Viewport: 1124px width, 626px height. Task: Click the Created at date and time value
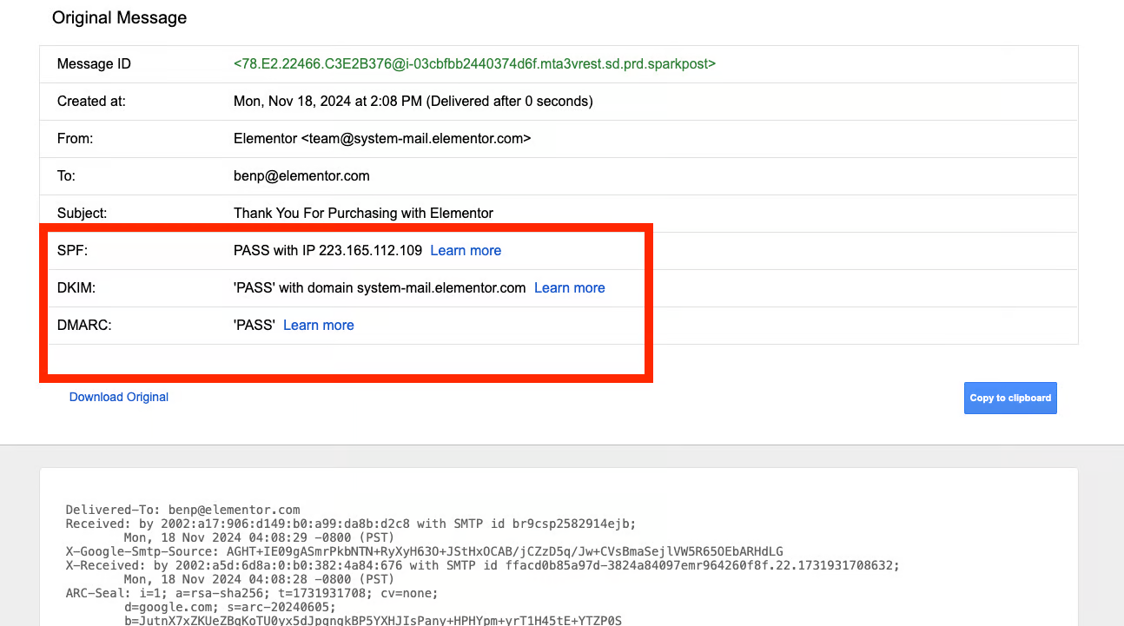tap(413, 101)
